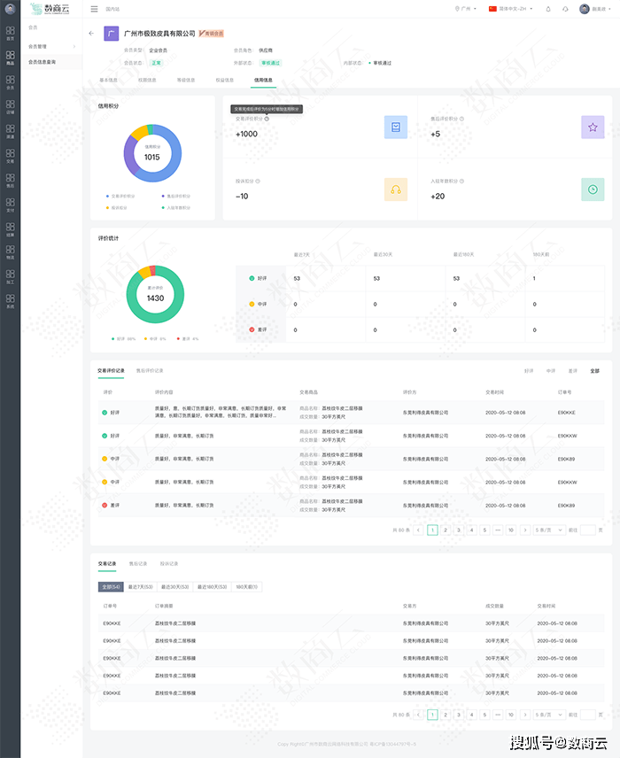Click the green clock icon tile
This screenshot has width=620, height=758.
pos(593,189)
